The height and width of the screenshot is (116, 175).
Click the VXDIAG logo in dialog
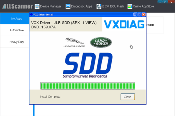(124, 24)
